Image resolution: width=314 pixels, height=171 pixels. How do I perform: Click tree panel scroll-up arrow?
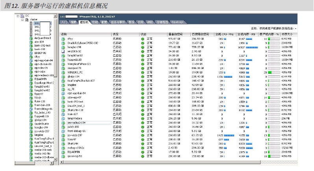click(x=55, y=16)
